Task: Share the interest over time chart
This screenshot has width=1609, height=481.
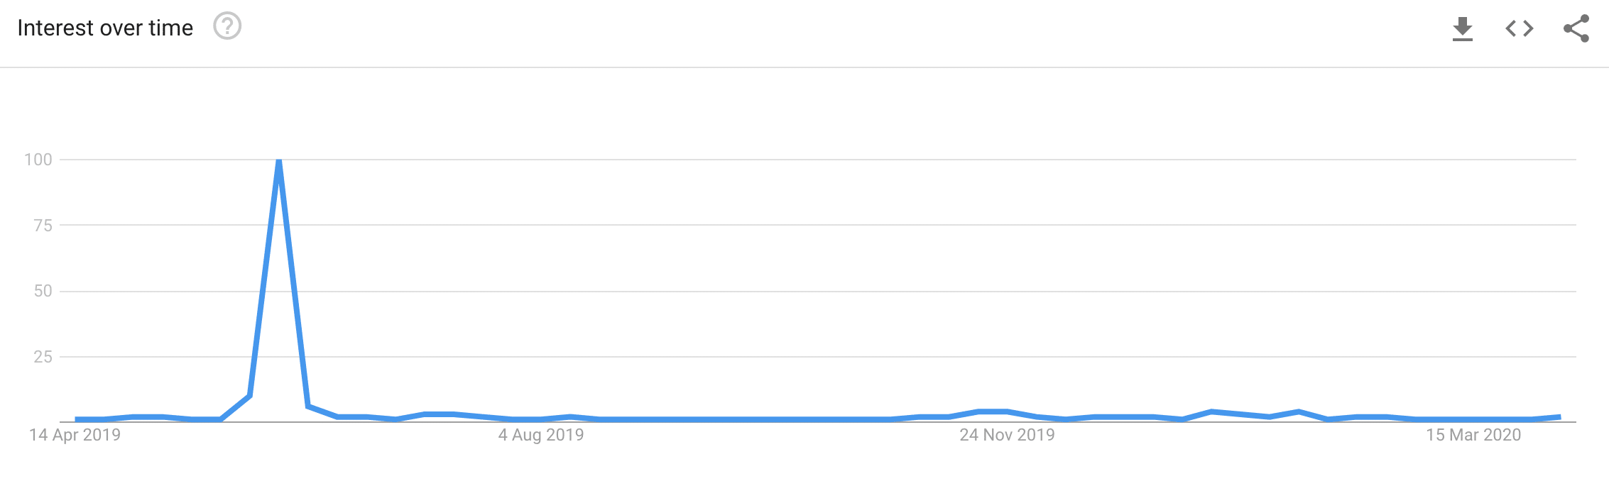Action: coord(1576,28)
